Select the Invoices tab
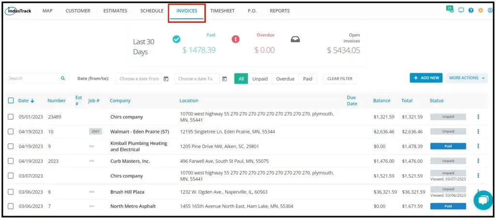The image size is (496, 219). tap(186, 11)
